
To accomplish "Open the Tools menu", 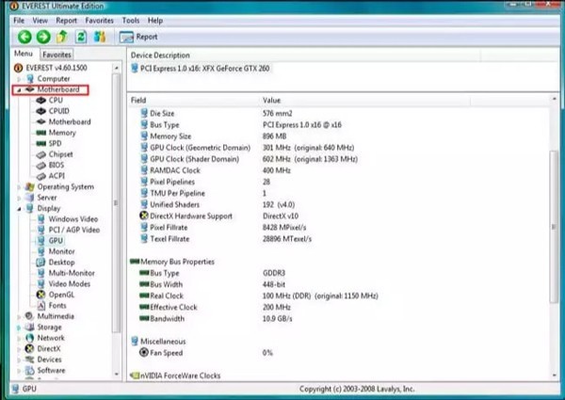I will coord(131,21).
